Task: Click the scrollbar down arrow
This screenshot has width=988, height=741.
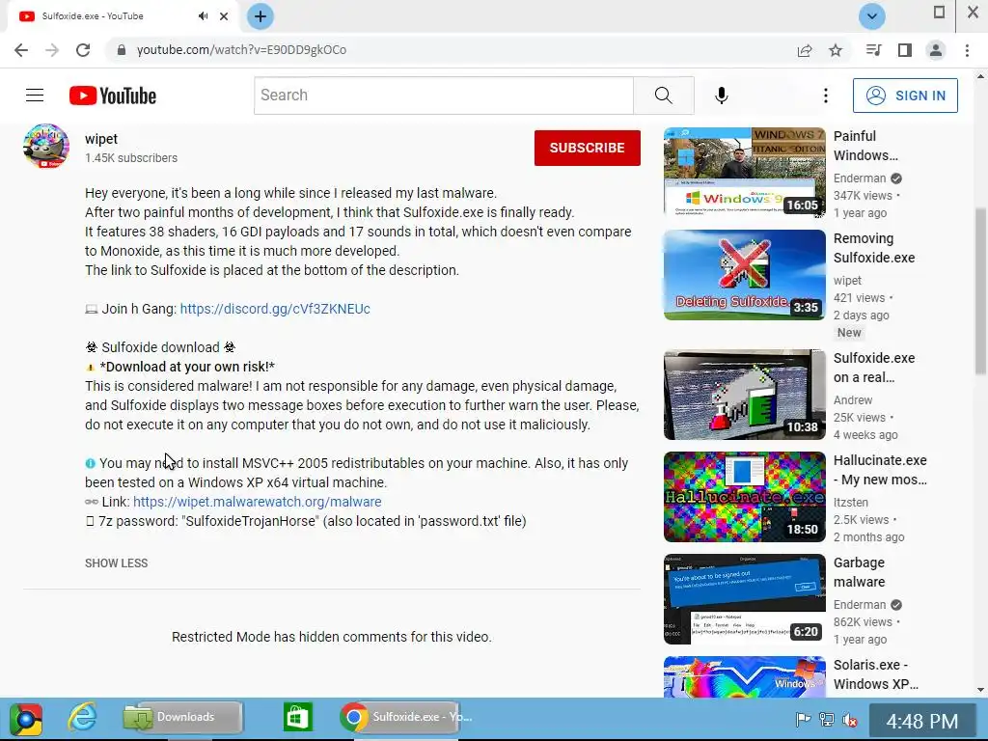Action: (980, 689)
